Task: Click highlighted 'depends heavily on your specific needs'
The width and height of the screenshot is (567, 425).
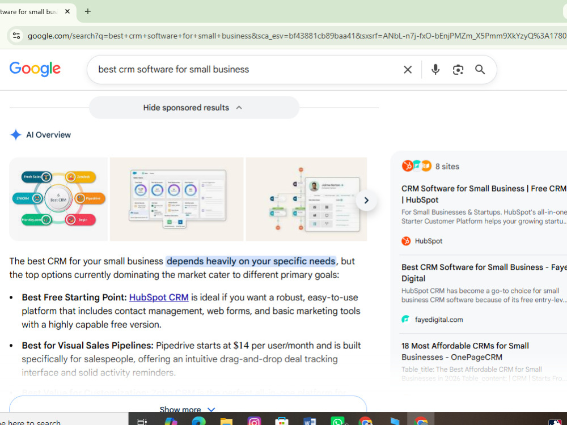Action: click(251, 261)
